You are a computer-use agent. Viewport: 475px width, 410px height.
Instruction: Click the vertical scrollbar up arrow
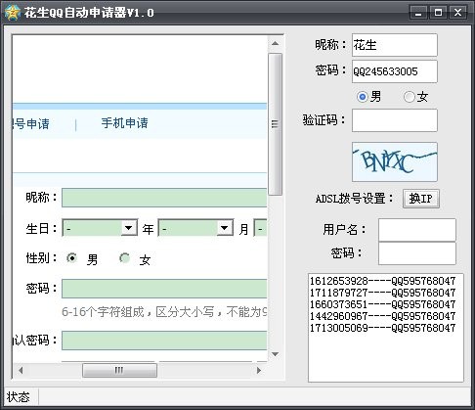pos(275,43)
